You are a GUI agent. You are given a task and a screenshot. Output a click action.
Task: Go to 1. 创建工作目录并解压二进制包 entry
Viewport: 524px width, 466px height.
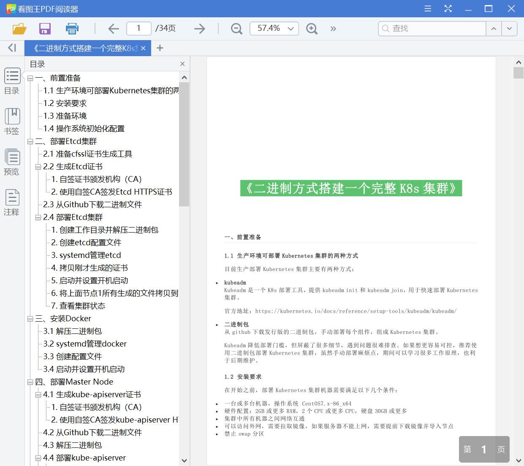point(105,230)
